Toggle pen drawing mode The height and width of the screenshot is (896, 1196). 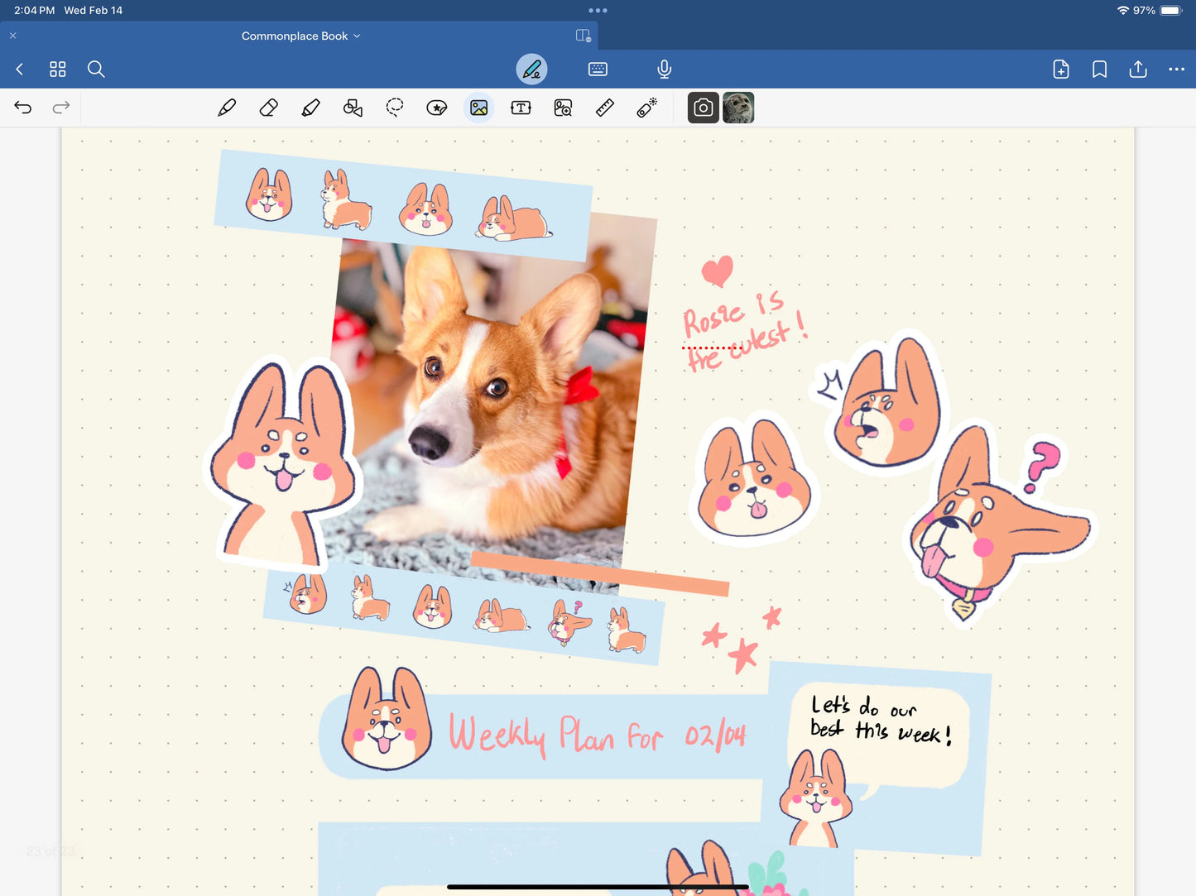(531, 69)
